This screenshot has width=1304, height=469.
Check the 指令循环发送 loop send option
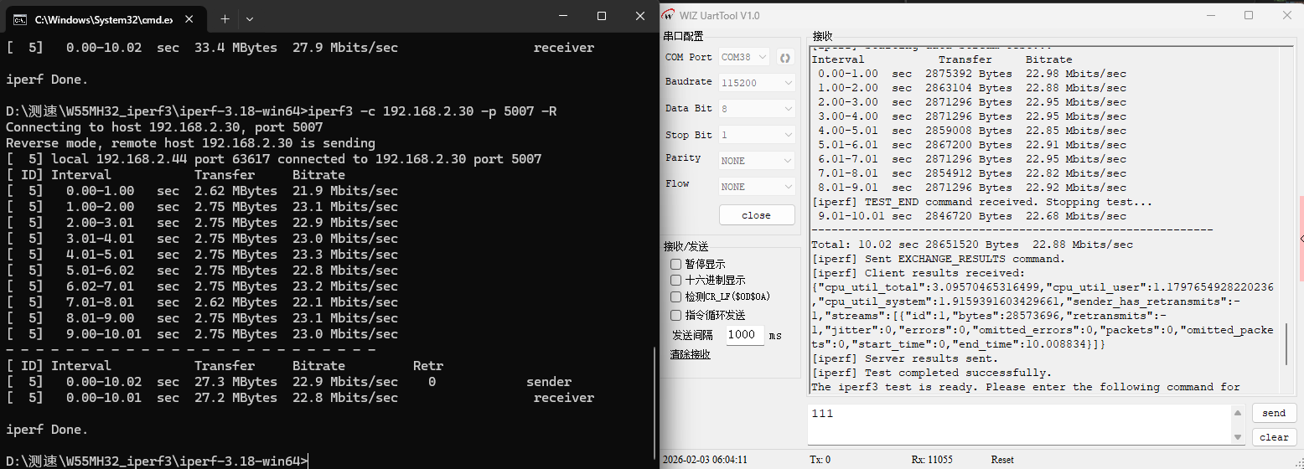tap(676, 316)
